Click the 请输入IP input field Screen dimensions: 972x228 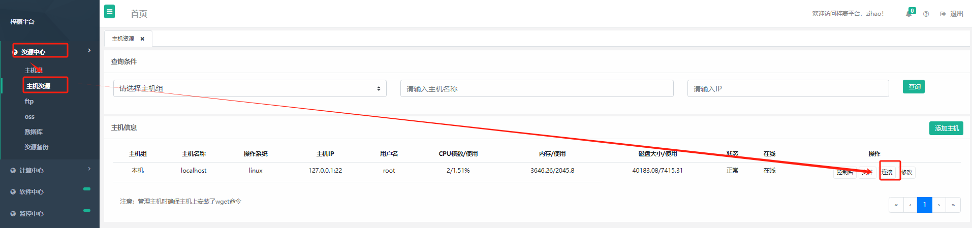pos(788,89)
